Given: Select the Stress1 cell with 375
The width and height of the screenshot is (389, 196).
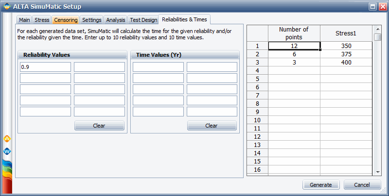Looking at the screenshot, I should (346, 54).
